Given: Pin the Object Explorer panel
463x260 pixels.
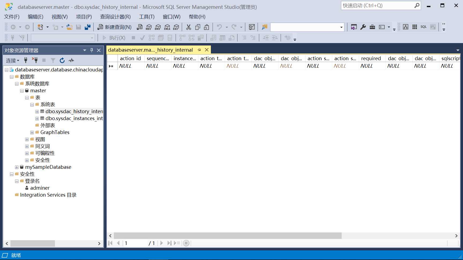Looking at the screenshot, I should pos(92,50).
